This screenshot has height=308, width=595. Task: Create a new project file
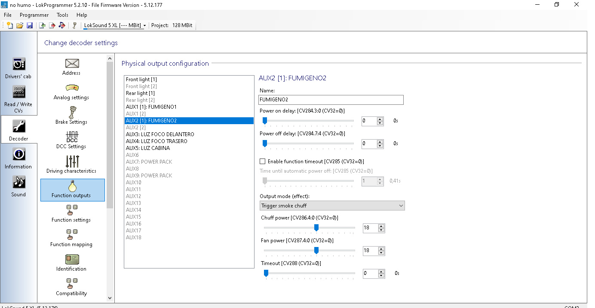(9, 25)
